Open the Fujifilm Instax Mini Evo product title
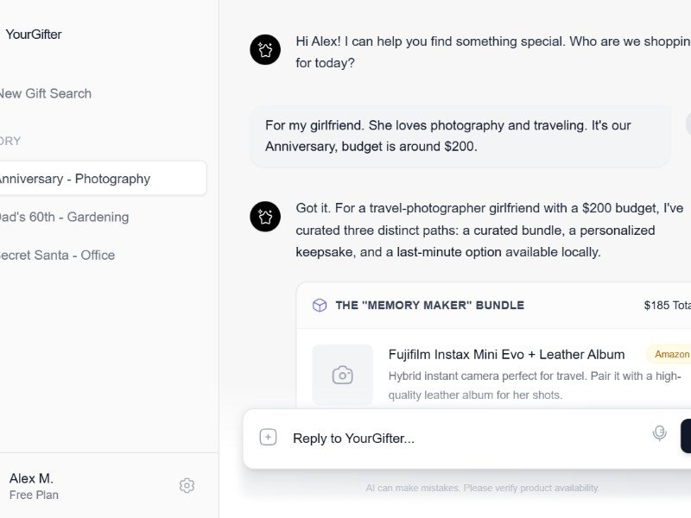This screenshot has width=691, height=518. click(506, 354)
